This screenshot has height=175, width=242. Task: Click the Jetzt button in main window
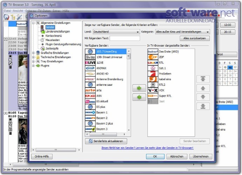(x=226, y=55)
